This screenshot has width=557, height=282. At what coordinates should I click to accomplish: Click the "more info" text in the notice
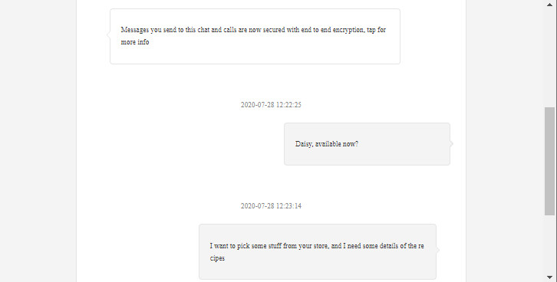134,42
